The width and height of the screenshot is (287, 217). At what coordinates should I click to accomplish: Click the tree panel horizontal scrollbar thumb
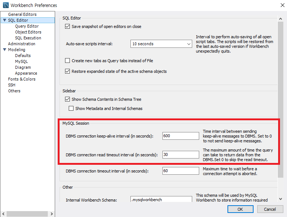click(27, 214)
